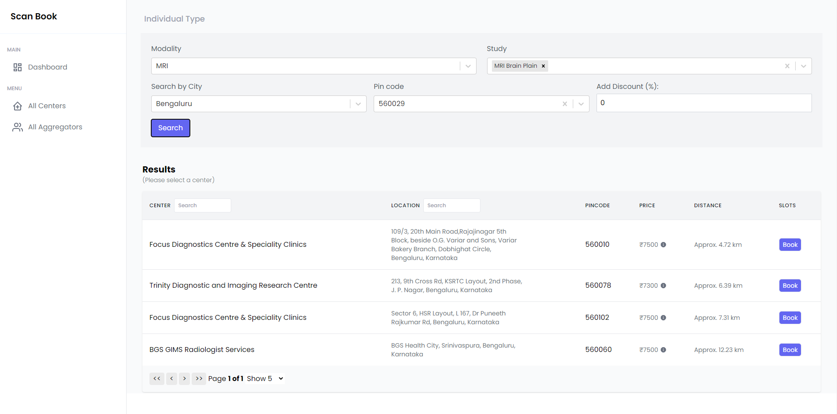Go to first page of results
The width and height of the screenshot is (837, 414).
157,378
